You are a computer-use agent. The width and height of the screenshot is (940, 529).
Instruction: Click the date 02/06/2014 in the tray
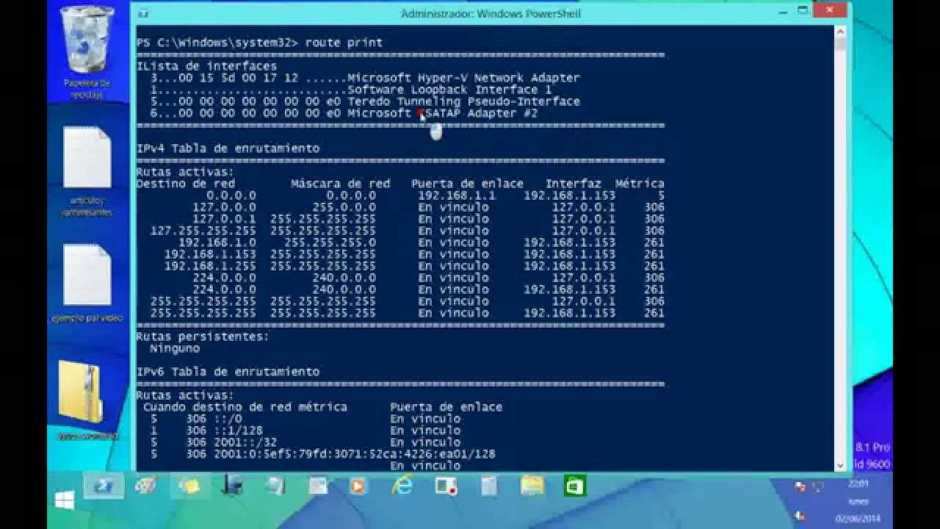(857, 519)
